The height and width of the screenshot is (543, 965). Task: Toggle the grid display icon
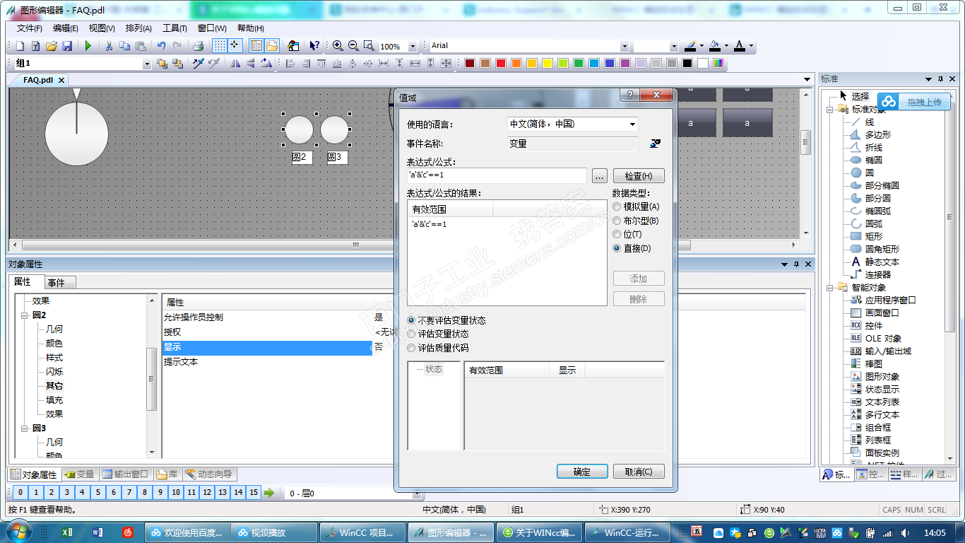[x=220, y=46]
